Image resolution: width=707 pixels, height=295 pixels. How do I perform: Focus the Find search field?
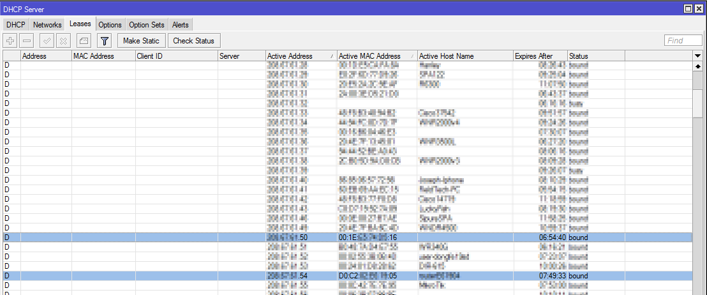coord(683,41)
